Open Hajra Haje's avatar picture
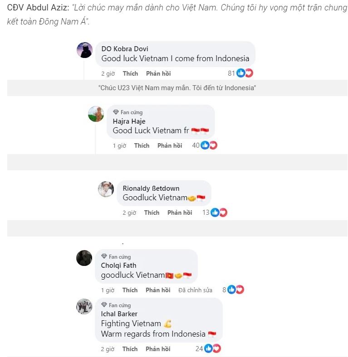 [96, 114]
